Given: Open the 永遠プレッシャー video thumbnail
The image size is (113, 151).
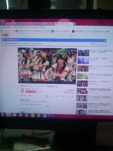Looking at the screenshot, I should [82, 84].
